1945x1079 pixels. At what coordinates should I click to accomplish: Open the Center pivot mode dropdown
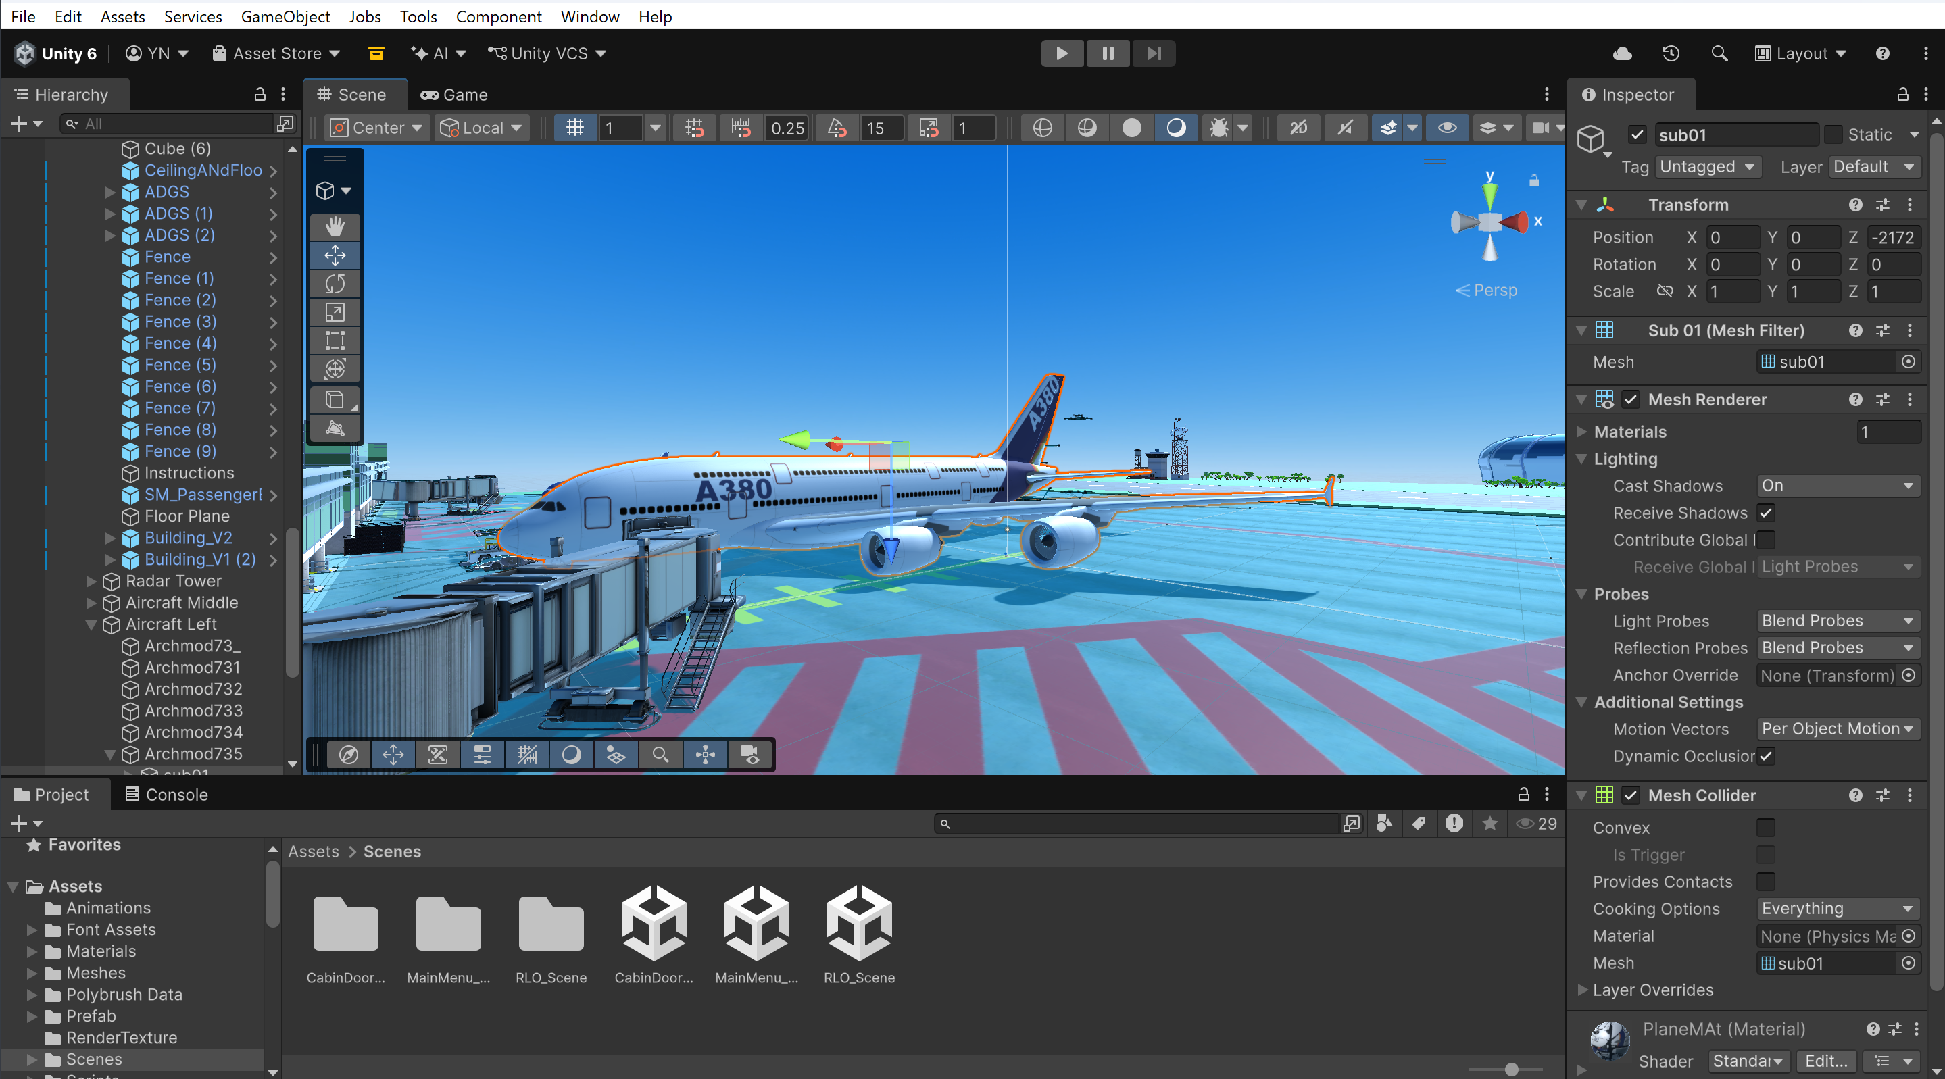point(378,128)
